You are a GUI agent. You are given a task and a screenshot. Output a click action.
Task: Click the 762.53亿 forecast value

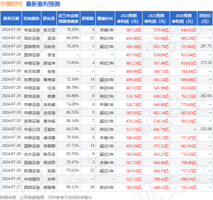[188, 96]
